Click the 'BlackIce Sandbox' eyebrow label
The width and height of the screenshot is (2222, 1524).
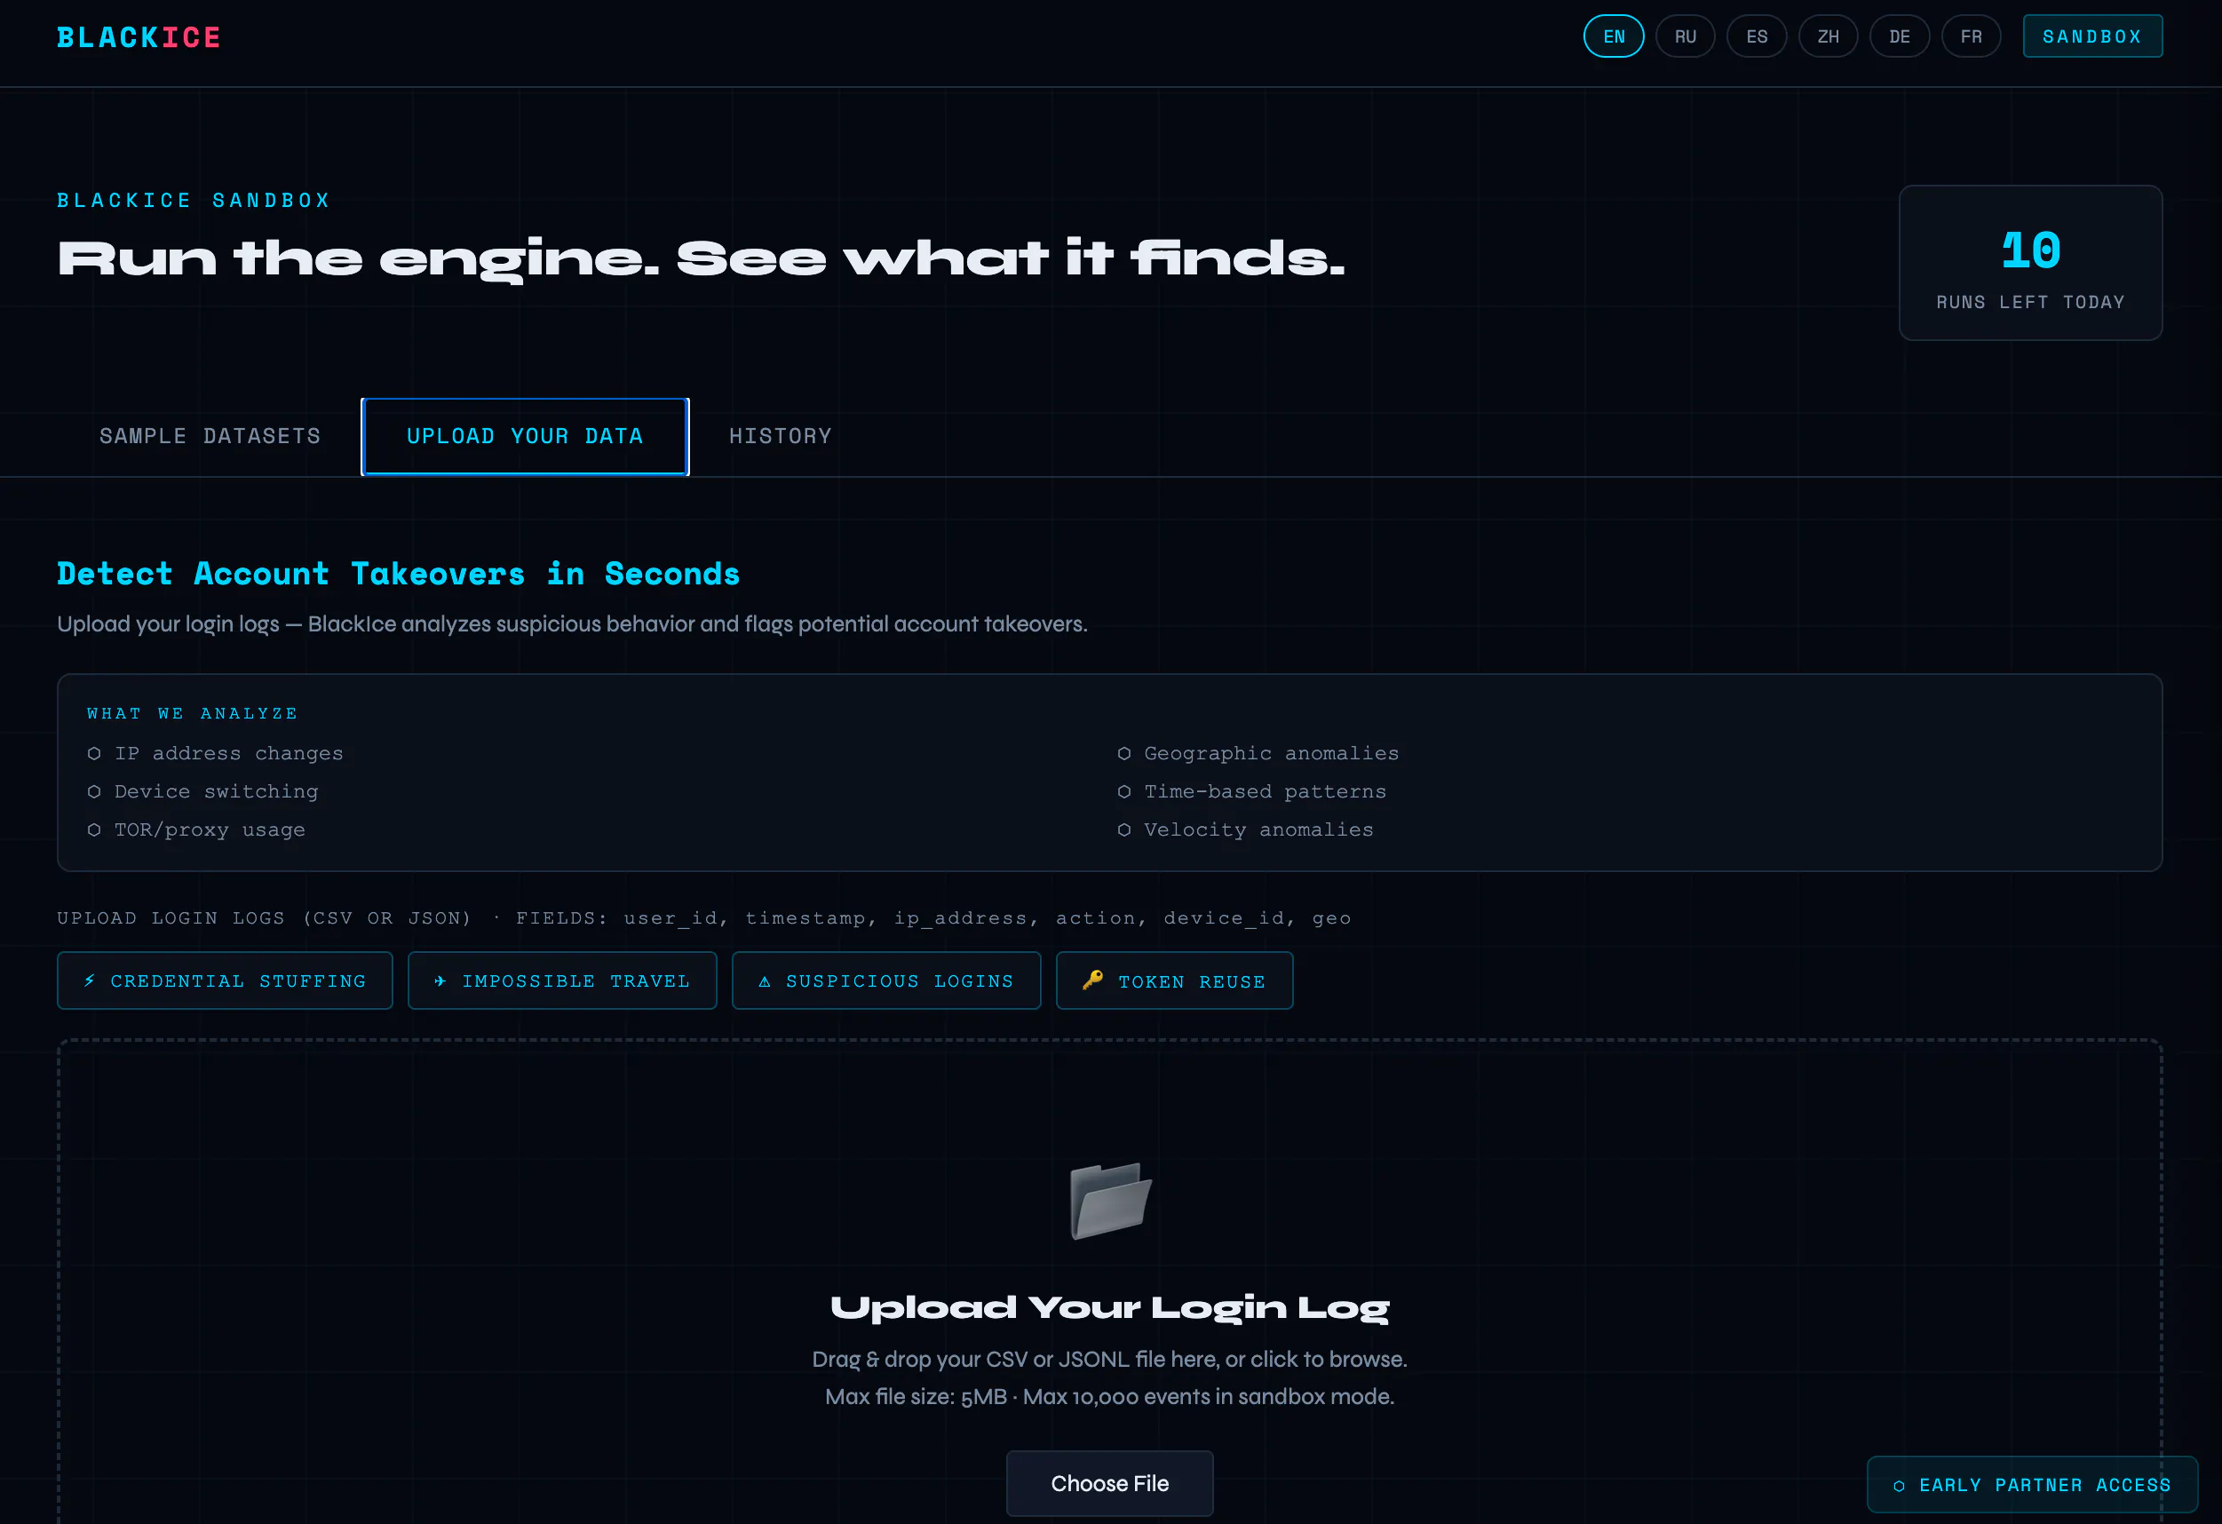194,200
